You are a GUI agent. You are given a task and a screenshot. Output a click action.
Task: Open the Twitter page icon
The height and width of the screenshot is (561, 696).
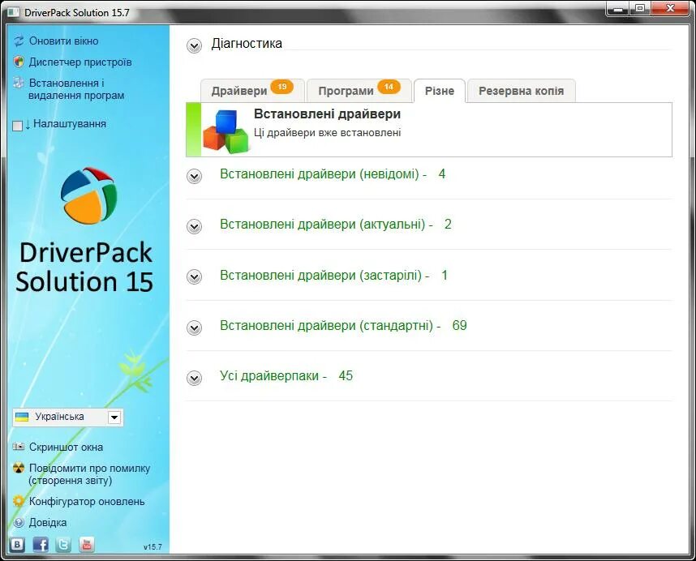point(63,544)
